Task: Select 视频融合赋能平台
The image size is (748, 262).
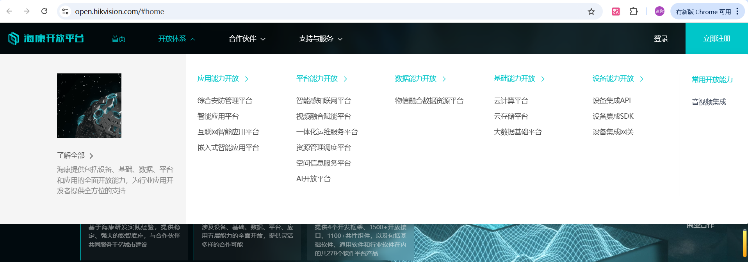Action: click(x=324, y=116)
